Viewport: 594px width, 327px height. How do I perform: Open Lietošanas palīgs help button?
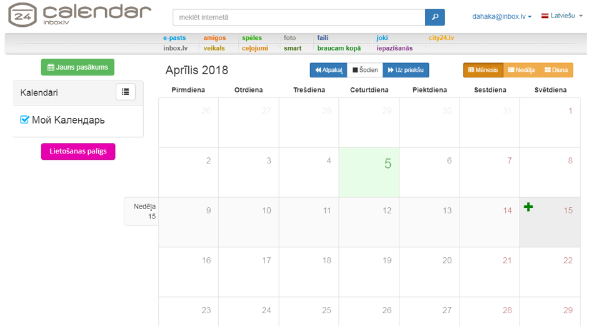click(x=78, y=151)
